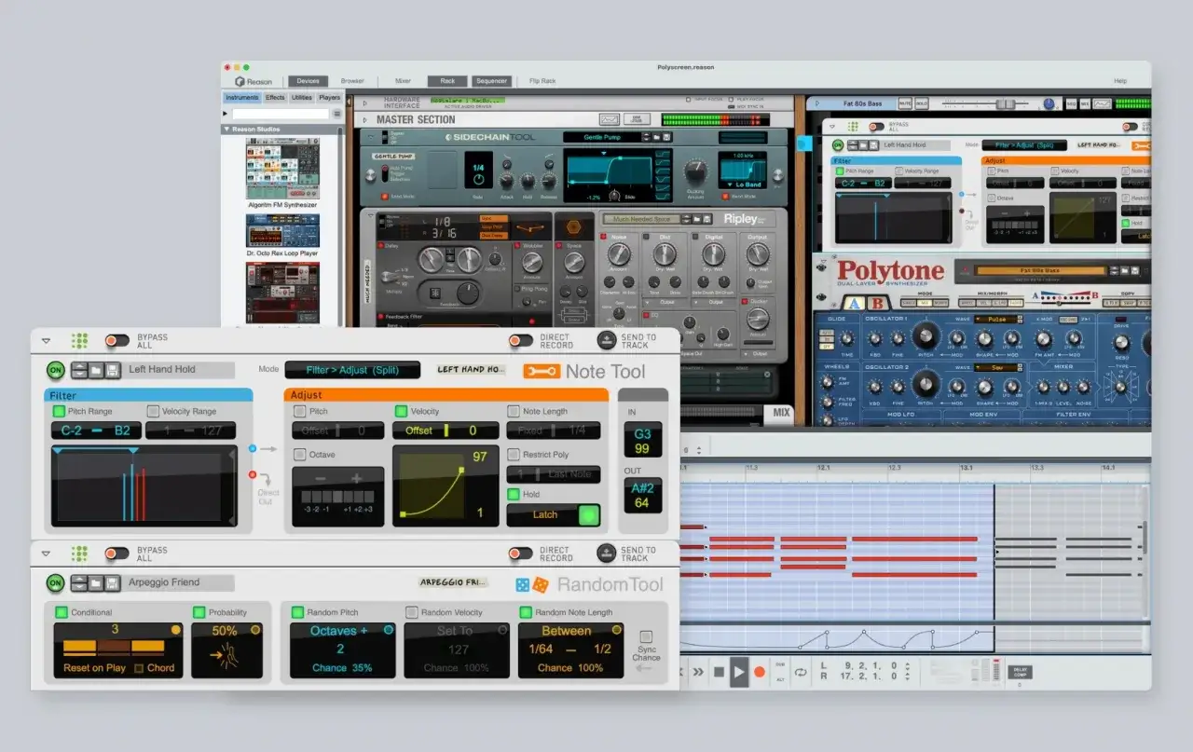Toggle Direct Record on the RandomTool panel

pos(521,554)
